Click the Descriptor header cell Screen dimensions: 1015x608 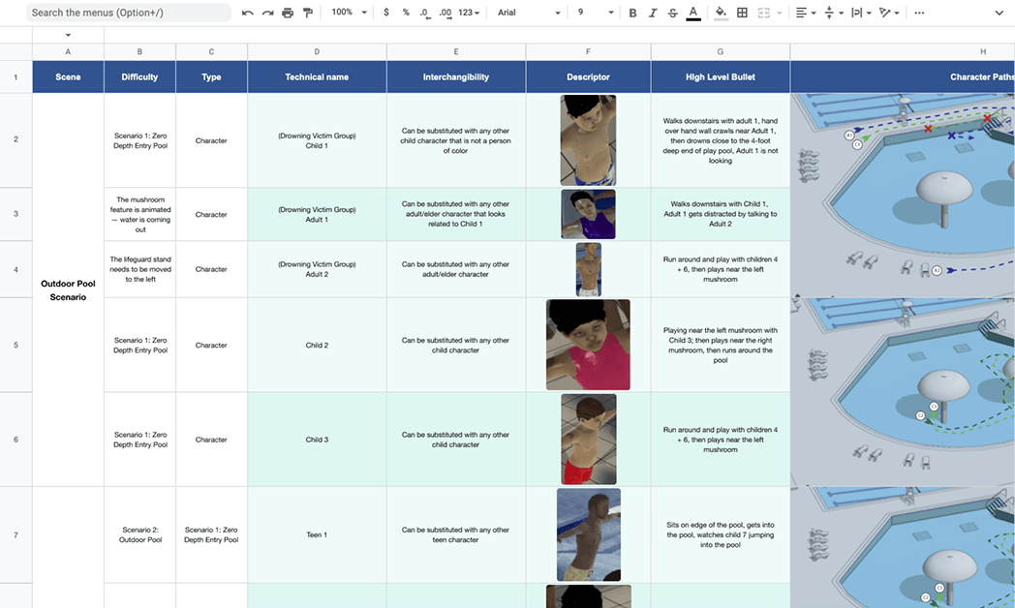588,77
